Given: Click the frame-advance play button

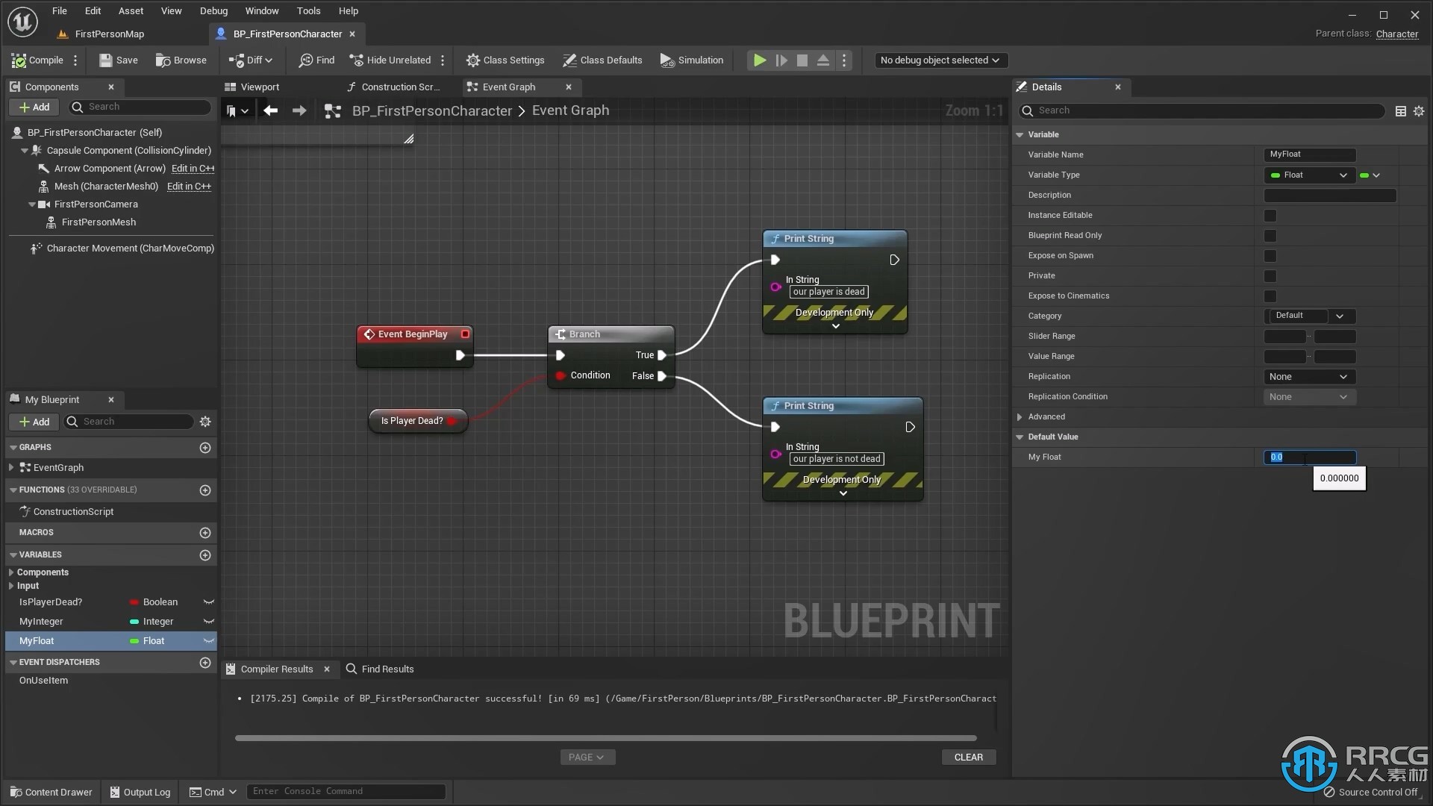Looking at the screenshot, I should pyautogui.click(x=781, y=60).
